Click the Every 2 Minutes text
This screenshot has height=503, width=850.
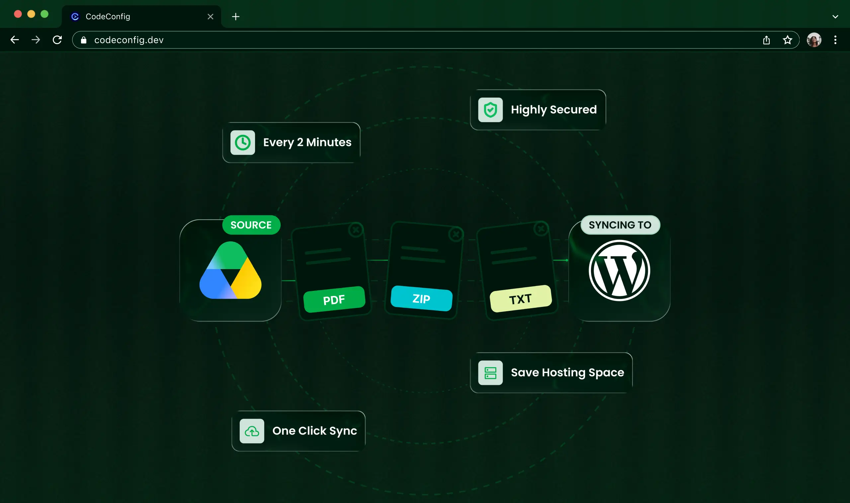(x=307, y=142)
